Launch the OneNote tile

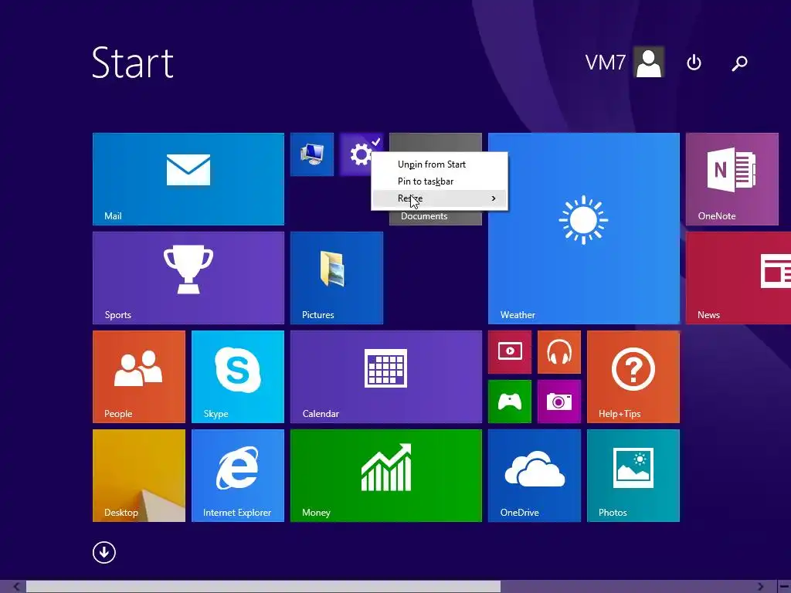(732, 179)
